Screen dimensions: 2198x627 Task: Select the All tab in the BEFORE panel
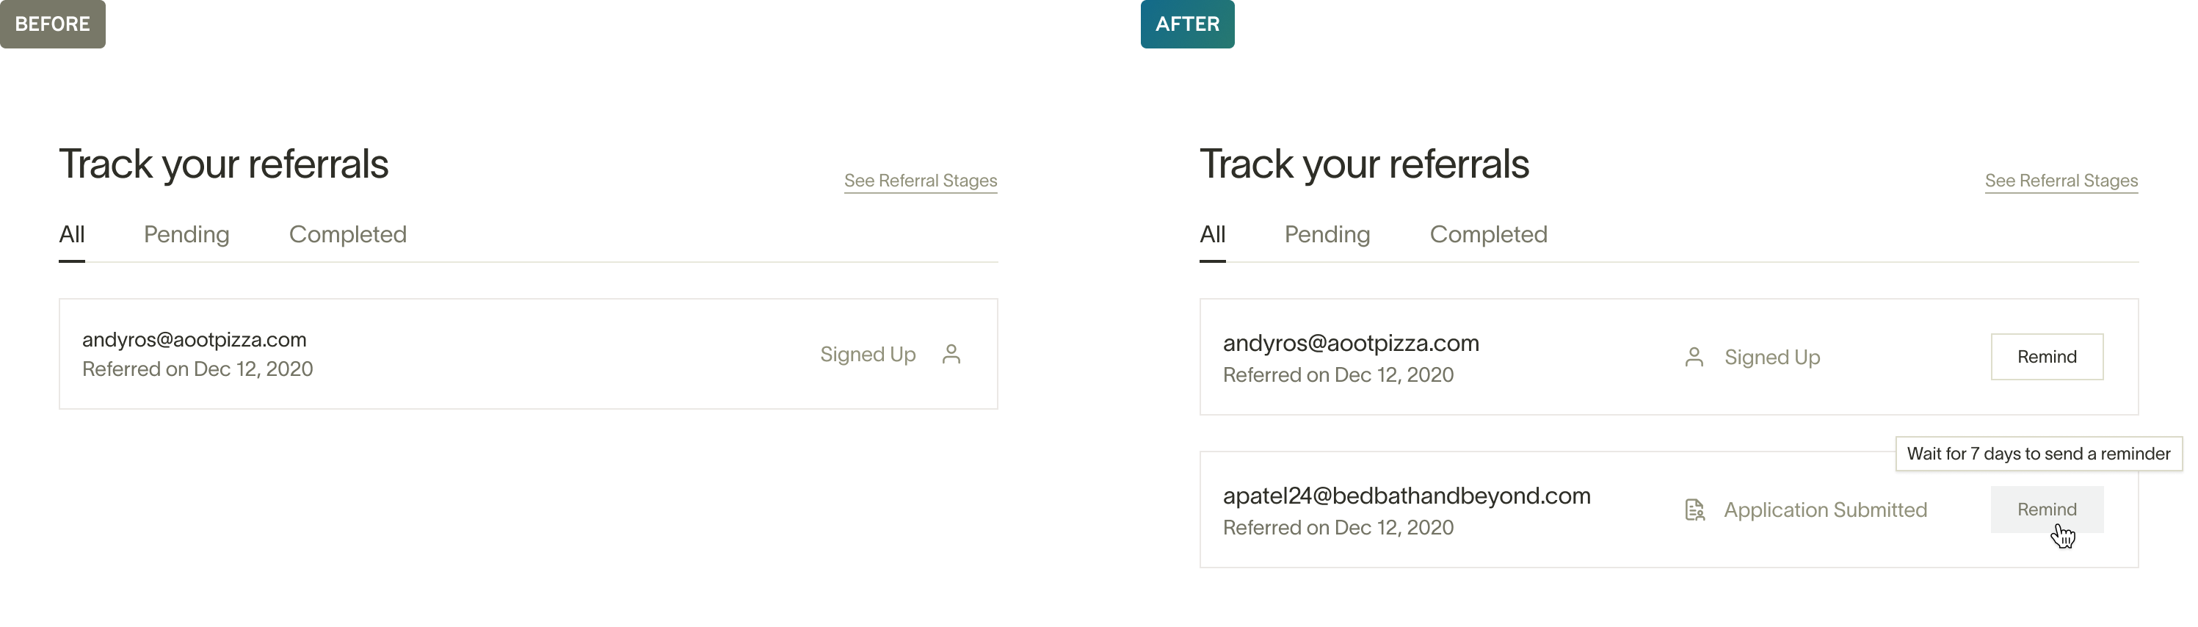tap(72, 235)
